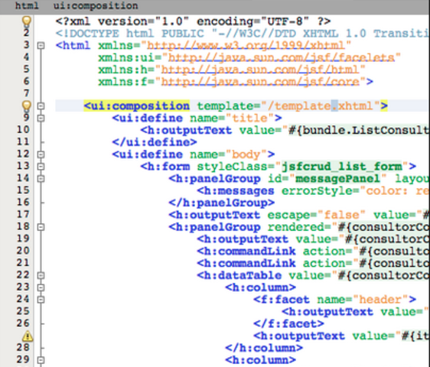Collapse the messagePanel panelGroup fold on line 14
Image resolution: width=430 pixels, height=367 pixels.
pos(41,178)
